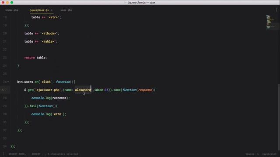Select the jqueryUser.js tab
The image size is (280, 157).
(x=39, y=10)
